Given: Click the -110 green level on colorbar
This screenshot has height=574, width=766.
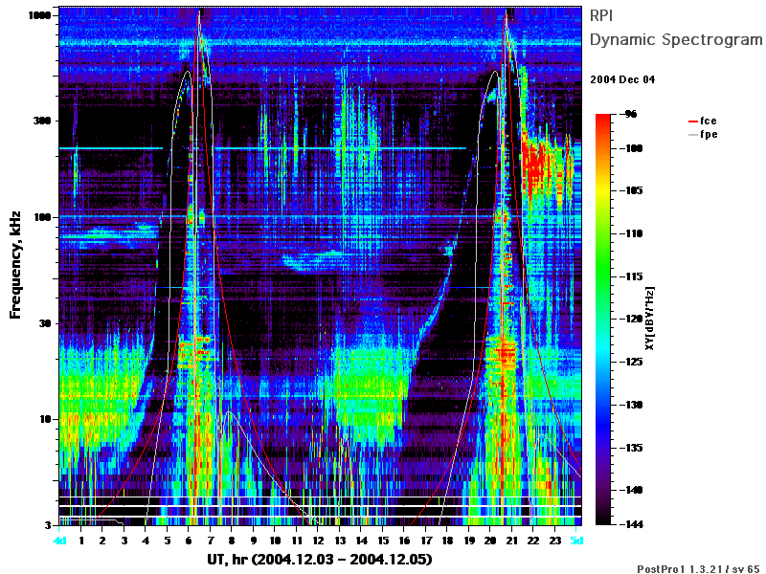Looking at the screenshot, I should (603, 233).
